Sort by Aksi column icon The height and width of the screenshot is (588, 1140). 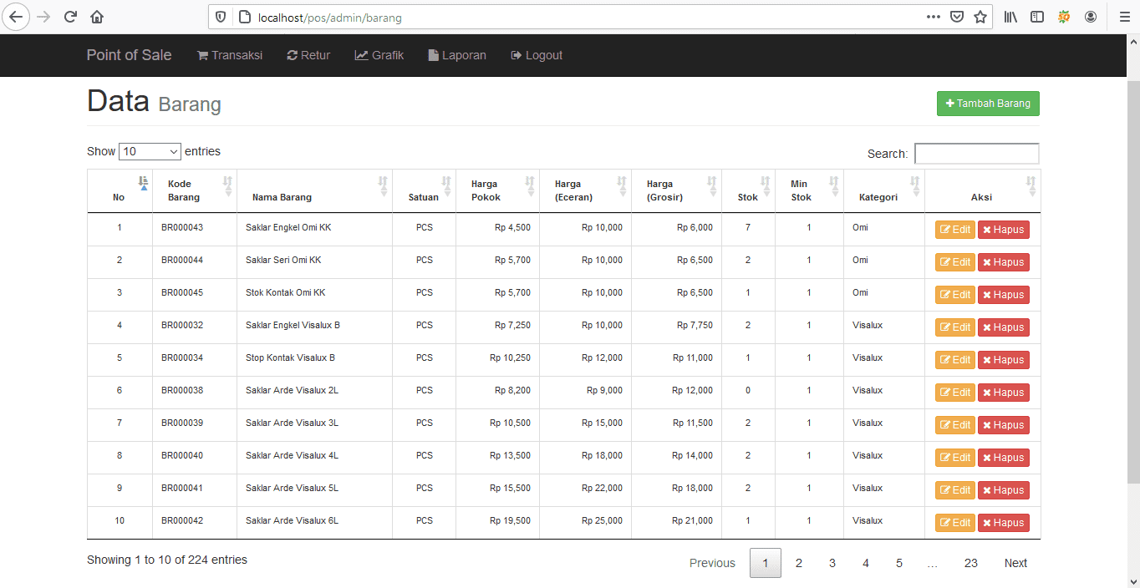pyautogui.click(x=1032, y=186)
